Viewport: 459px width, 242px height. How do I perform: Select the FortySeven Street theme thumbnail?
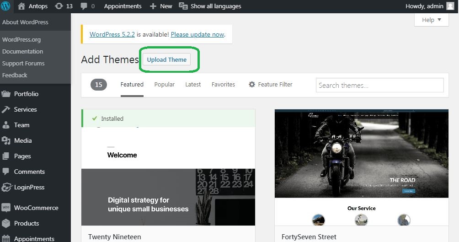[362, 167]
